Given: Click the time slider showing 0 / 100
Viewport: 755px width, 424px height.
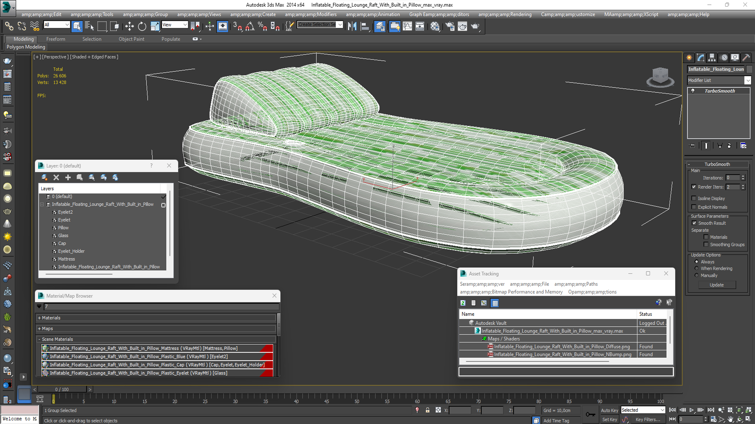Looking at the screenshot, I should (x=62, y=389).
